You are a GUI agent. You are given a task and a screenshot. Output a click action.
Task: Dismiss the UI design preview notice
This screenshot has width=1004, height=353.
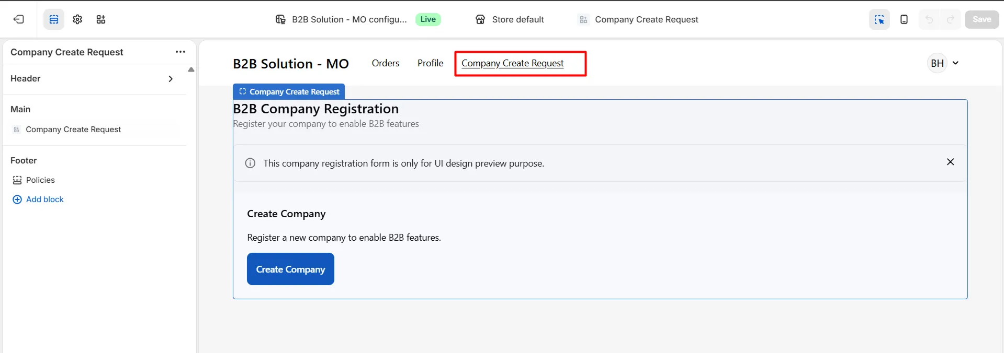951,162
